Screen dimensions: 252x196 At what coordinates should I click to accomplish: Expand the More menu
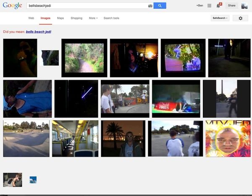pos(93,18)
